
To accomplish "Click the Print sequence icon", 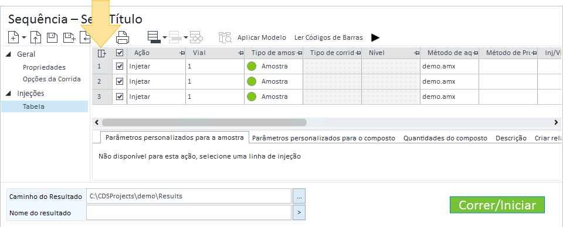I will [x=122, y=37].
